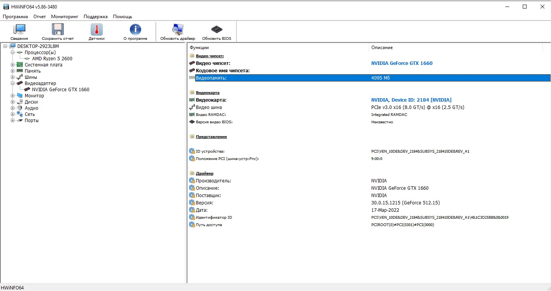Open the Программа menu
Screen dimensions: 551x291
15,17
